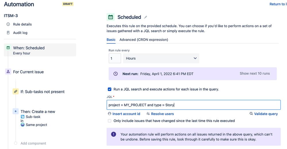
Task: Click Add component in rule tree
Action: pos(33,143)
